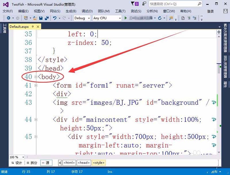230x175 pixels.
Task: Click the comment selection toolbar icon
Action: pos(195,18)
